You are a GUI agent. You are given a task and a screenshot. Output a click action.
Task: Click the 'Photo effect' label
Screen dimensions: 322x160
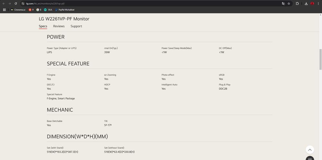[x=168, y=75]
